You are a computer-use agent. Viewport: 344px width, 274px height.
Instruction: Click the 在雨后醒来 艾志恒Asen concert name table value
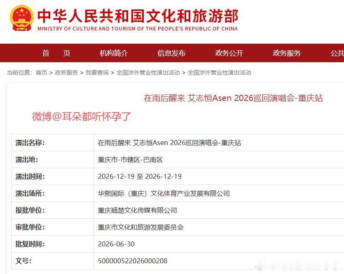tap(169, 143)
